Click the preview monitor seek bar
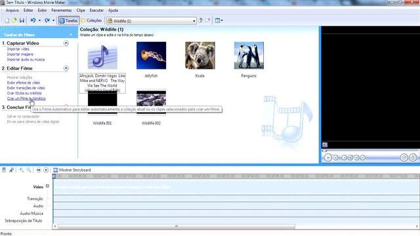This screenshot has height=236, width=420. [x=371, y=151]
